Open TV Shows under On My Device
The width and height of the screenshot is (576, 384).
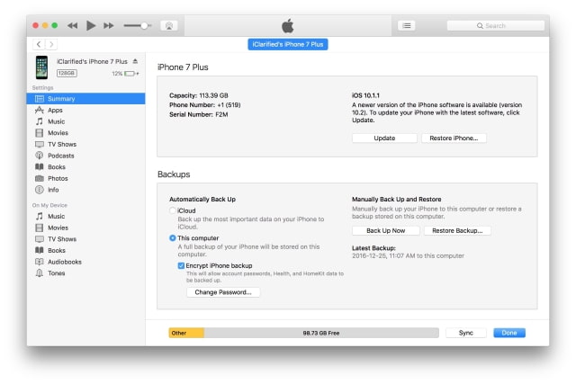86,239
